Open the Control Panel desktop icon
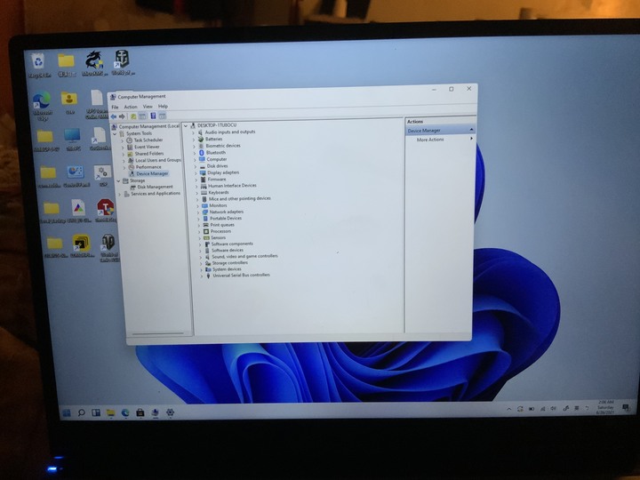 [x=76, y=176]
